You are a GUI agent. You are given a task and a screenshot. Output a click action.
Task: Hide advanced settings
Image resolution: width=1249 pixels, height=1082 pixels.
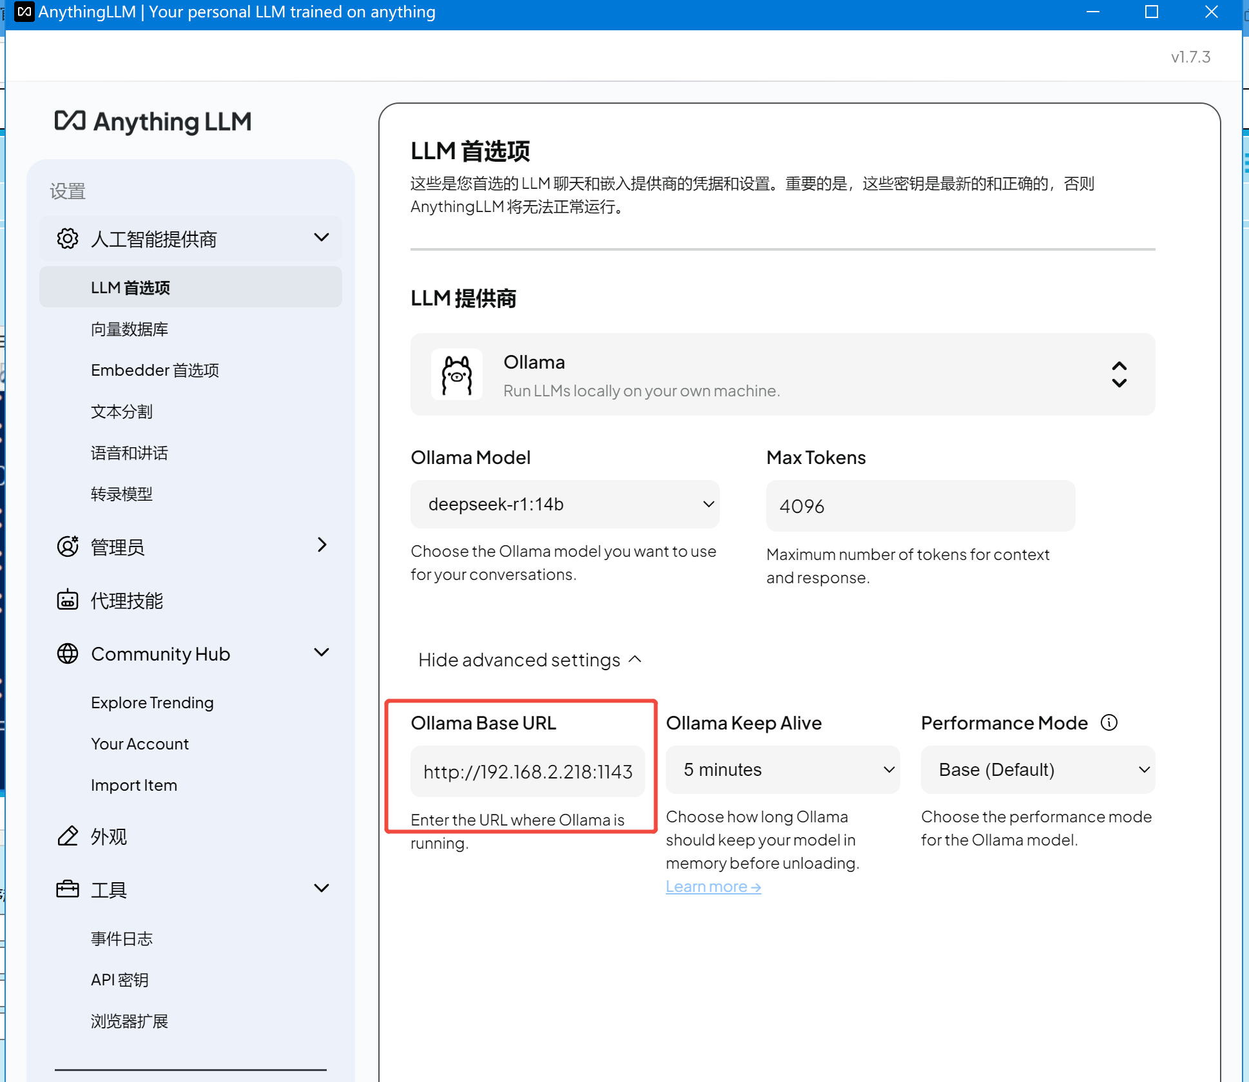530,660
